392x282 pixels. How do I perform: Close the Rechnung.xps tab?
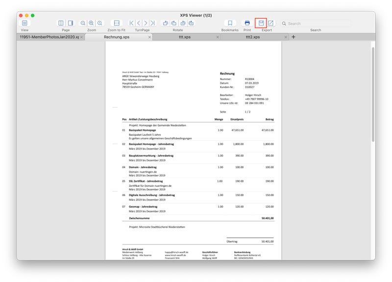click(x=150, y=37)
